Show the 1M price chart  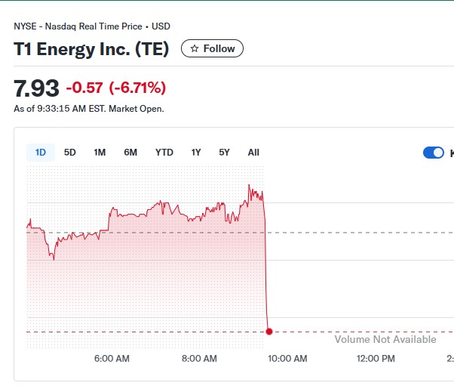point(100,153)
